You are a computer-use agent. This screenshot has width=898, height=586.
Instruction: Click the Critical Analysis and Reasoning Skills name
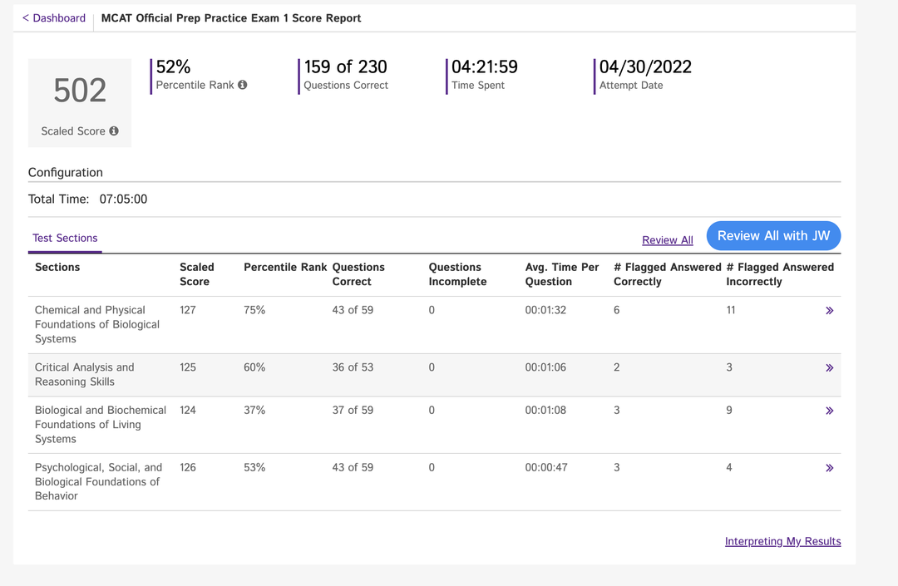(84, 374)
